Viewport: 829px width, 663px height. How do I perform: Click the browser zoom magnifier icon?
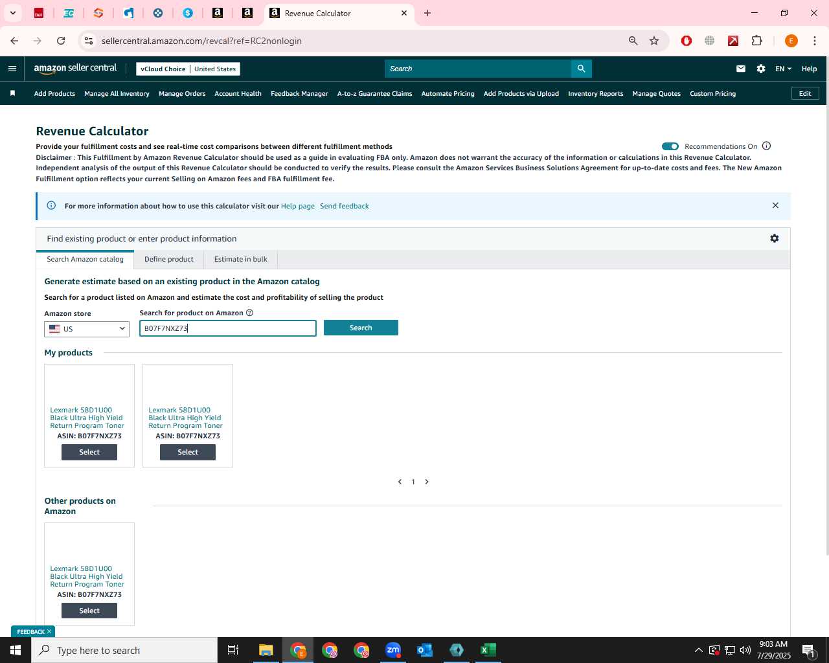click(633, 41)
